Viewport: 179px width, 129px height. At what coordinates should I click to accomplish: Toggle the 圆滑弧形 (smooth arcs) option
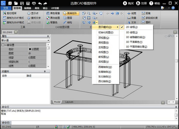coord(70,13)
